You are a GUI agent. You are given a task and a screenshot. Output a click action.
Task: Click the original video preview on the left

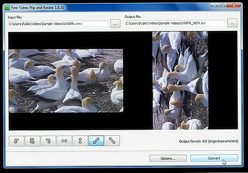(66, 81)
